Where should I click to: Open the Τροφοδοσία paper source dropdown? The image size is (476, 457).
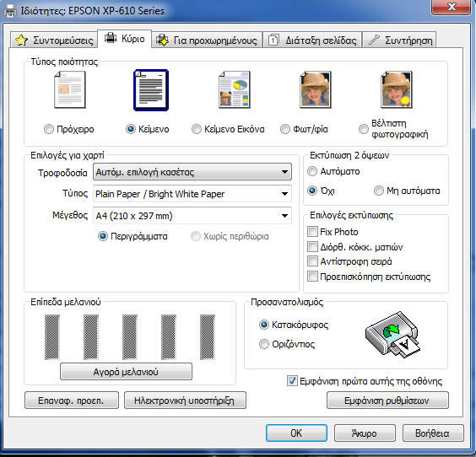point(192,172)
